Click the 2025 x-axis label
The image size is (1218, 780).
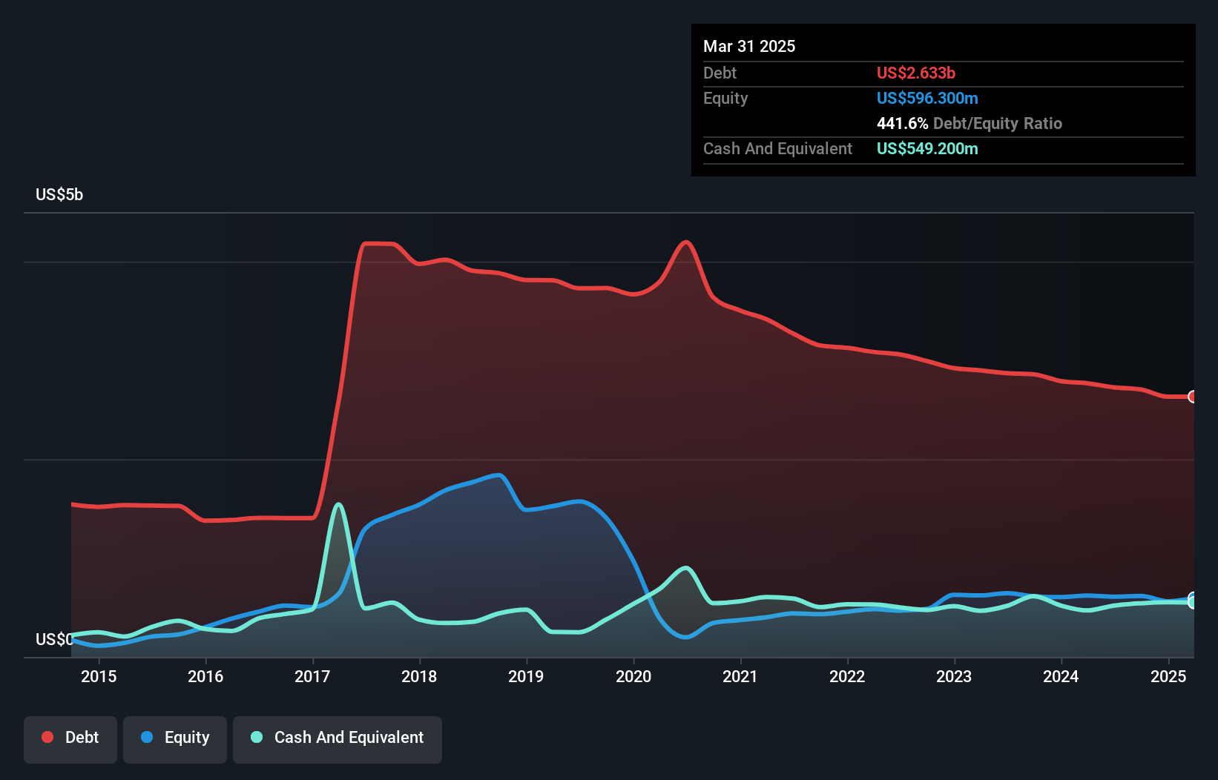(1168, 676)
